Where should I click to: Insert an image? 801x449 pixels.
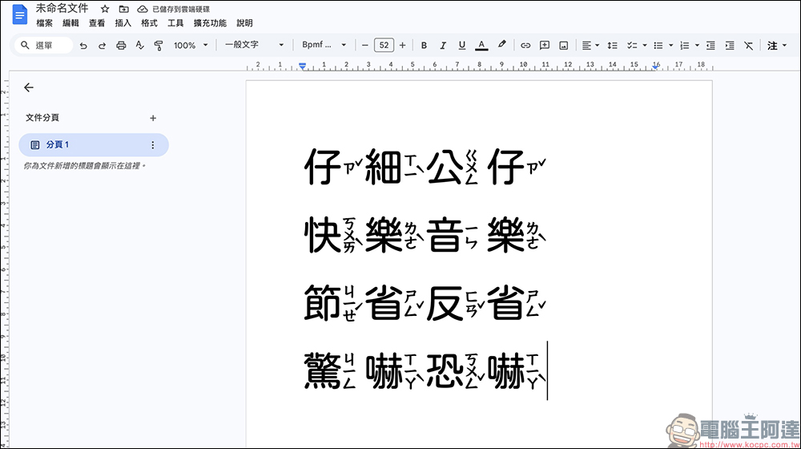pyautogui.click(x=563, y=46)
